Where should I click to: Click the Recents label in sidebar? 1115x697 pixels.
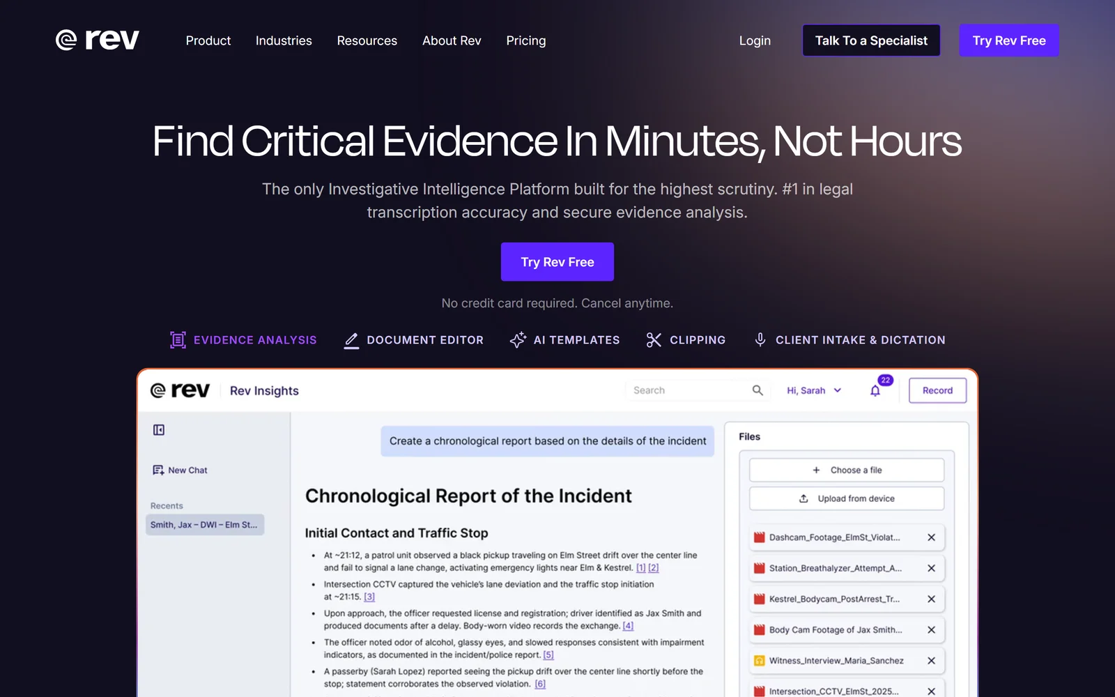(x=167, y=506)
